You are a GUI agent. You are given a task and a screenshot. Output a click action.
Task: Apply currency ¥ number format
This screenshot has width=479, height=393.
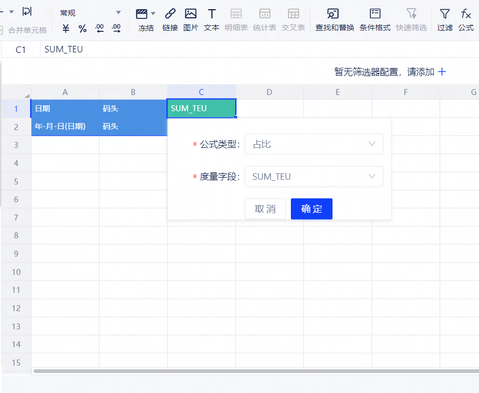tap(66, 29)
